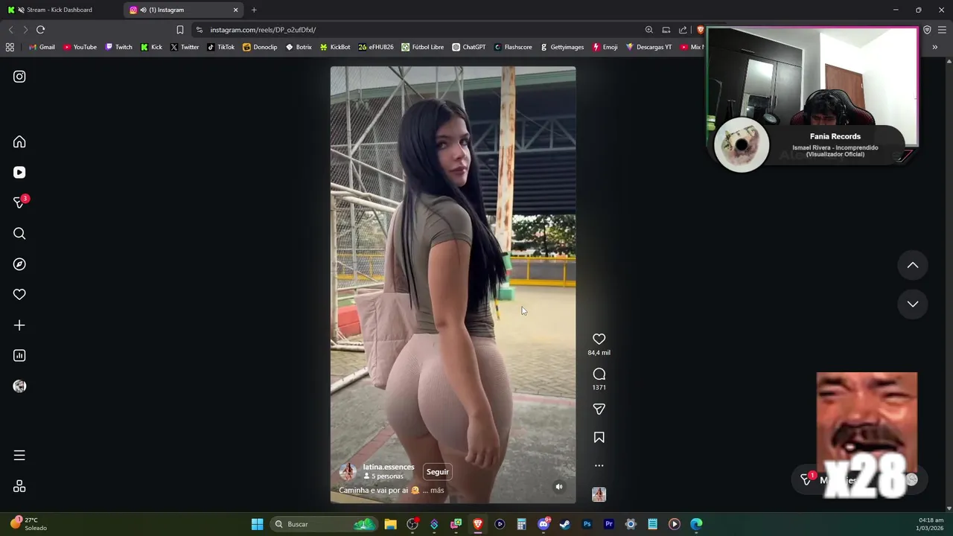Open the sidebar Search magnifier
The image size is (953, 536).
coord(19,234)
